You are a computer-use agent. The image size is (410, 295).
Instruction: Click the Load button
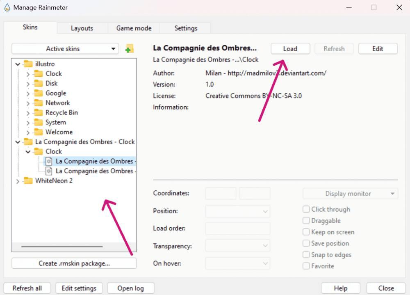(x=290, y=49)
